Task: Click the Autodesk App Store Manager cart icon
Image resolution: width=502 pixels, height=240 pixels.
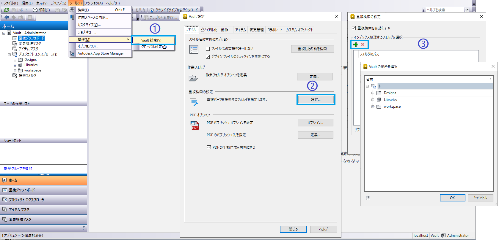Action: 72,53
